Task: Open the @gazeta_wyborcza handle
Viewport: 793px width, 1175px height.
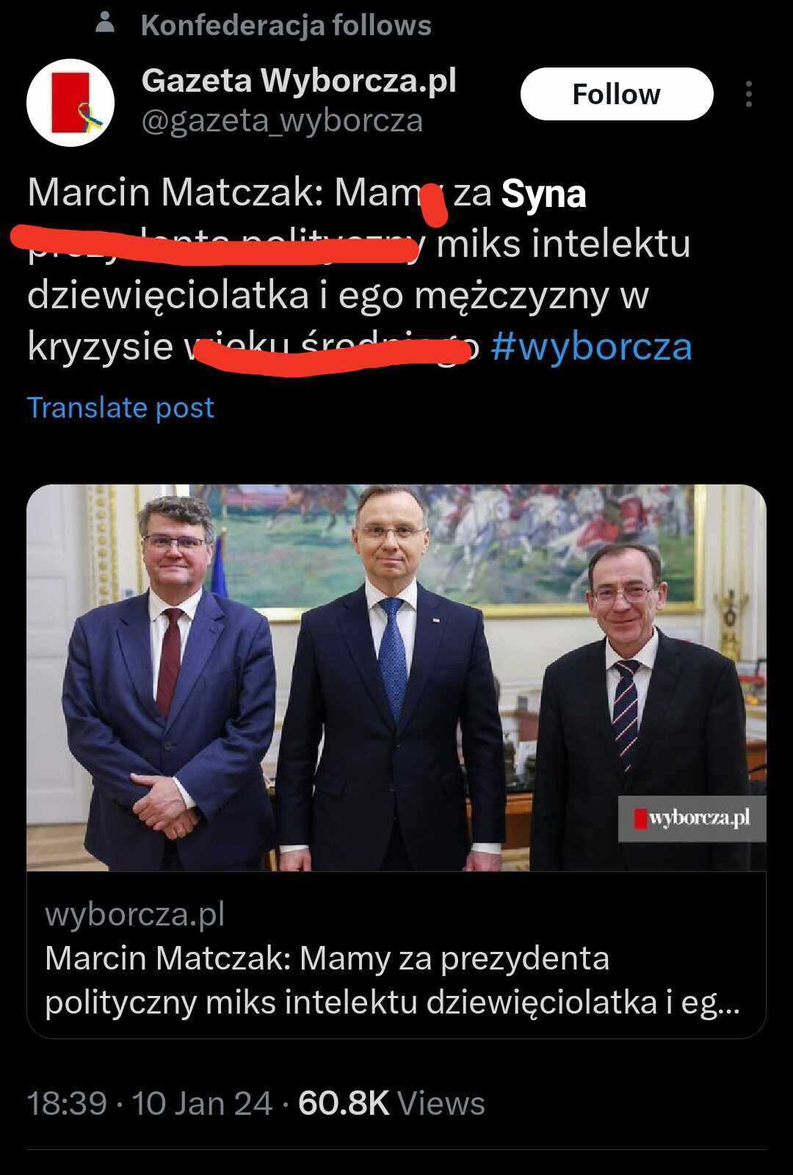Action: pyautogui.click(x=282, y=121)
